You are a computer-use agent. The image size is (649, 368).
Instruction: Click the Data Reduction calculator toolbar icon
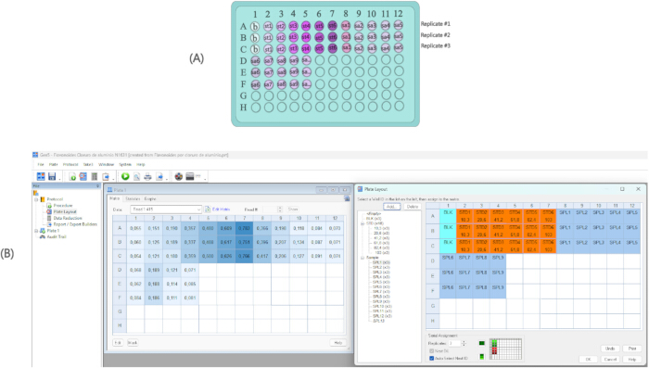point(95,177)
